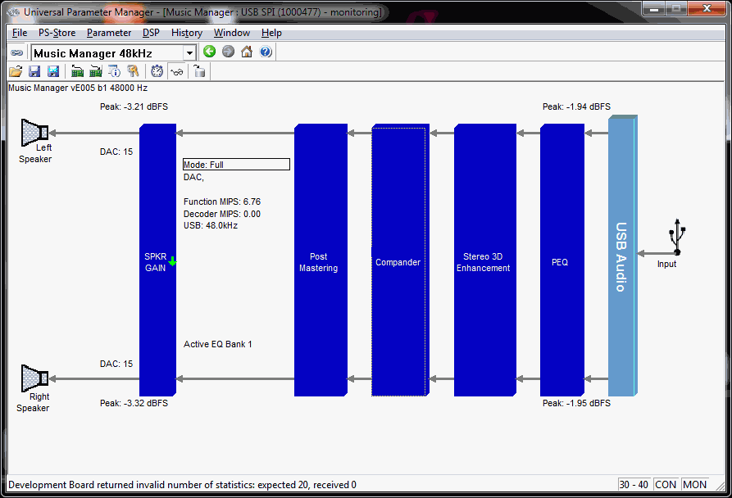This screenshot has height=498, width=732.
Task: Click the open folder icon
Action: (x=16, y=72)
